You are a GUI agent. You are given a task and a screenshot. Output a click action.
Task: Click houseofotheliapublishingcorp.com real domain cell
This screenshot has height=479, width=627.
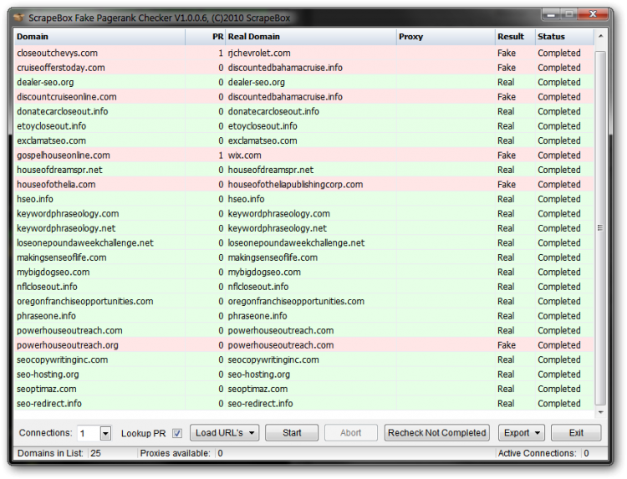(x=311, y=184)
